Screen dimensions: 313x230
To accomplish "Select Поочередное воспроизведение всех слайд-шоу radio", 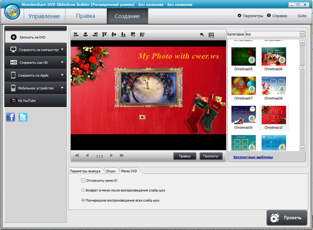I will point(83,200).
